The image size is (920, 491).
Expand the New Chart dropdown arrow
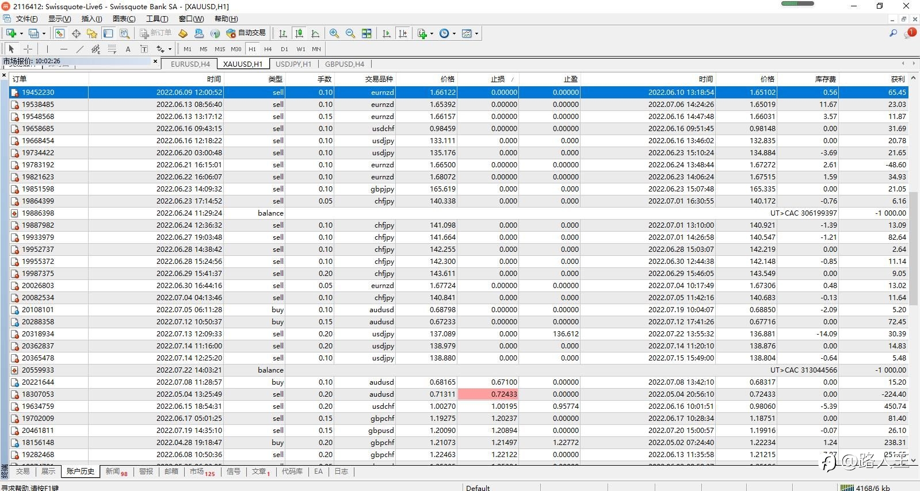[x=21, y=33]
